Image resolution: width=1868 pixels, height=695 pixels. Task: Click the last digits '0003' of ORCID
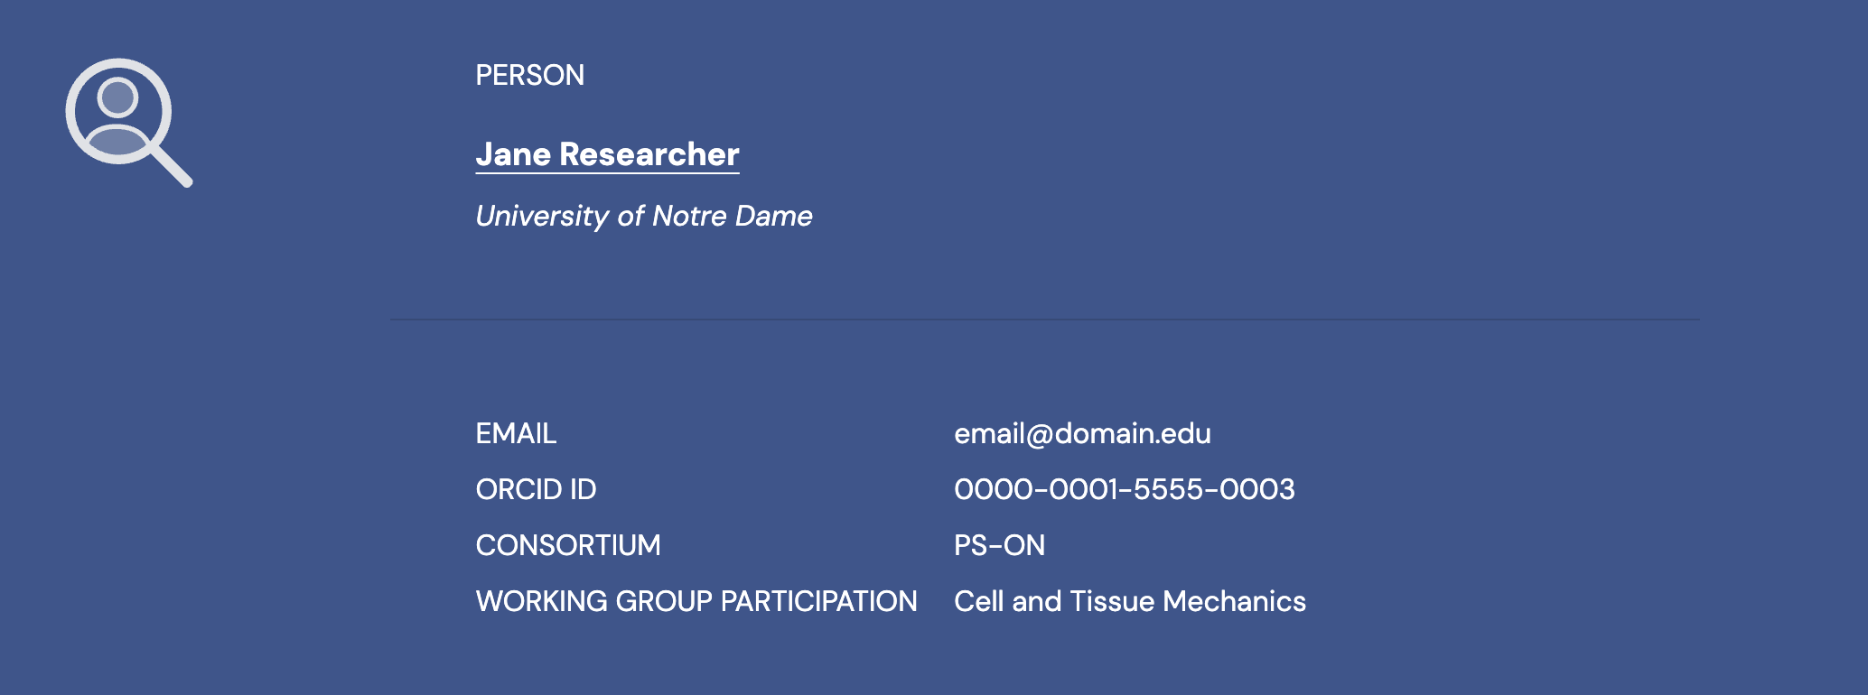click(x=1257, y=490)
